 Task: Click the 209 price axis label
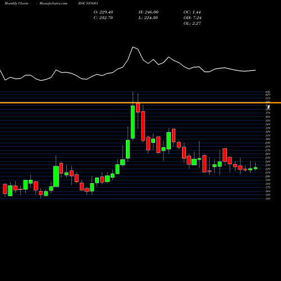click(x=268, y=176)
